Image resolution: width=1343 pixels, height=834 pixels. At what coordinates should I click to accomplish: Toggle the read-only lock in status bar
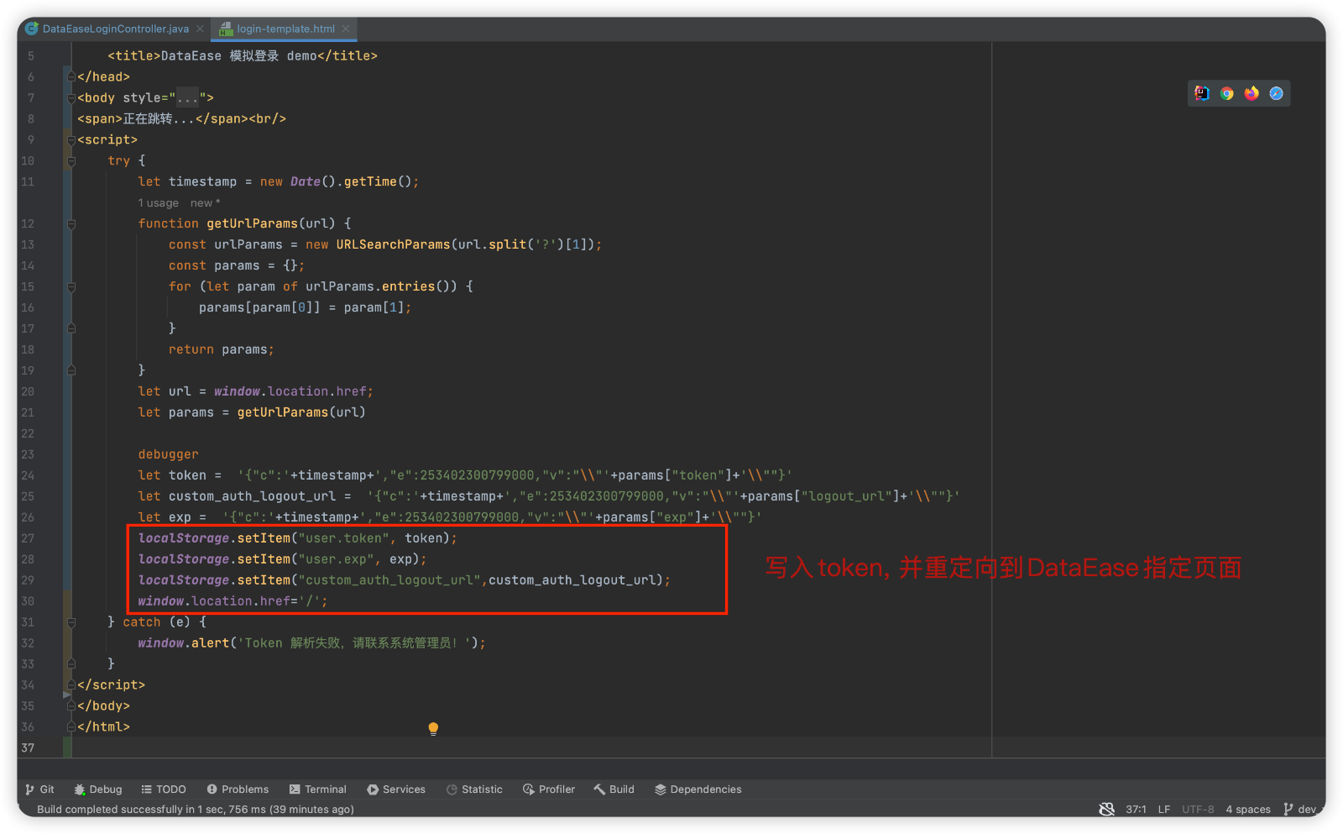[1106, 809]
